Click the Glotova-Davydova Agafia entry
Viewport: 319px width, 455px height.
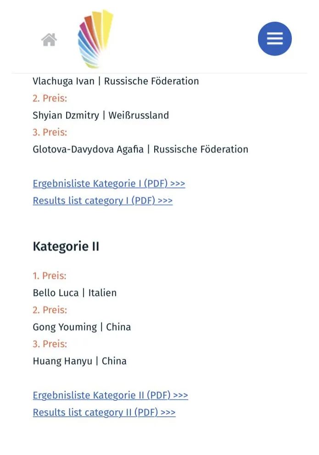pyautogui.click(x=140, y=149)
